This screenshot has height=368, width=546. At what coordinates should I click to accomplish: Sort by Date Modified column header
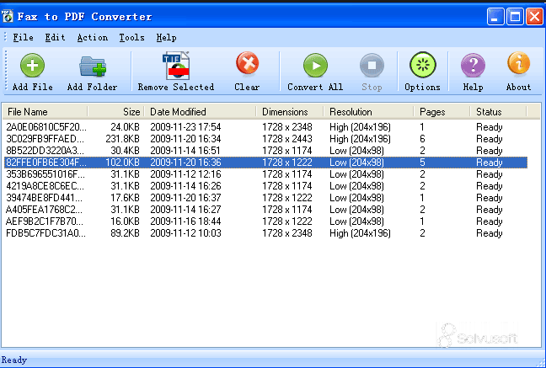click(201, 112)
